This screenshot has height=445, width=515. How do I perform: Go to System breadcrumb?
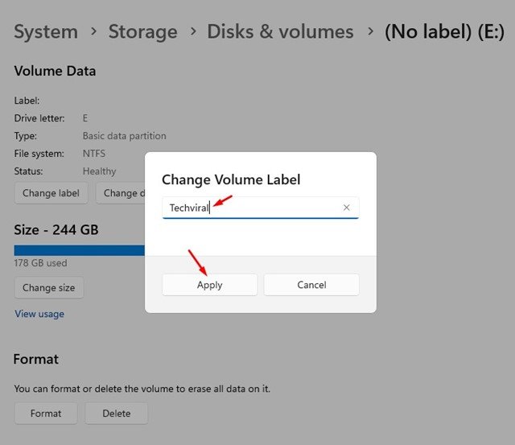(x=46, y=32)
